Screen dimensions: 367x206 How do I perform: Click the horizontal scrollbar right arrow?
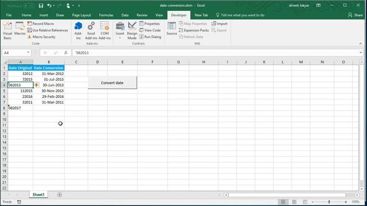pyautogui.click(x=357, y=195)
